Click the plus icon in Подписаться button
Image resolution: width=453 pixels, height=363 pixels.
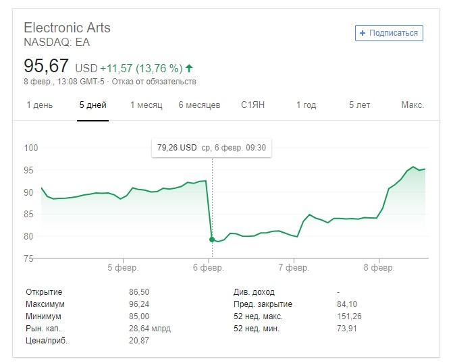click(x=363, y=33)
